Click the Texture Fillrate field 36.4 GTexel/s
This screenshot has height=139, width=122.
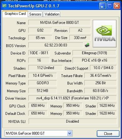[x=101, y=76]
